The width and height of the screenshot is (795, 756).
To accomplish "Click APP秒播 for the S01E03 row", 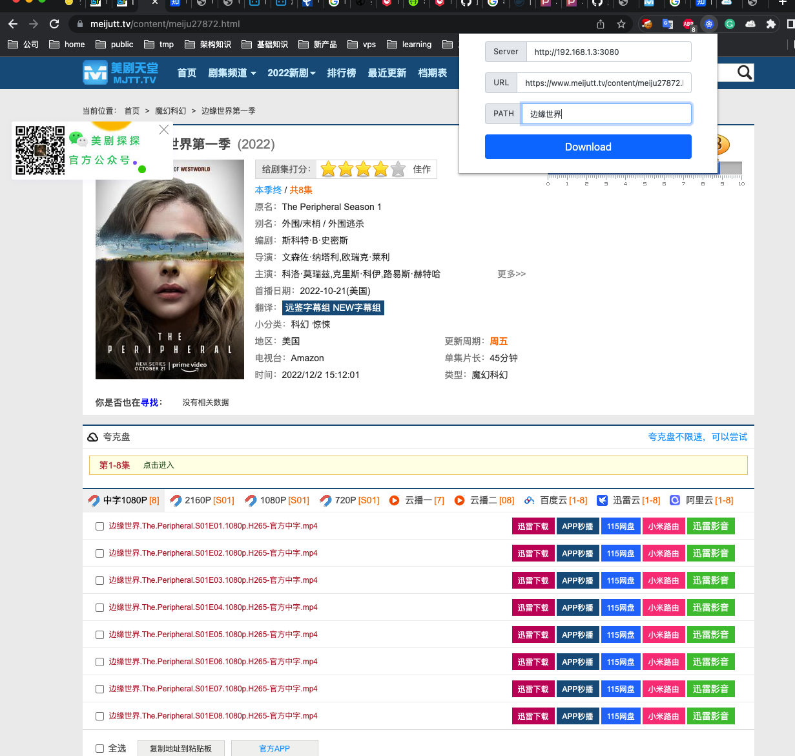I will (577, 581).
